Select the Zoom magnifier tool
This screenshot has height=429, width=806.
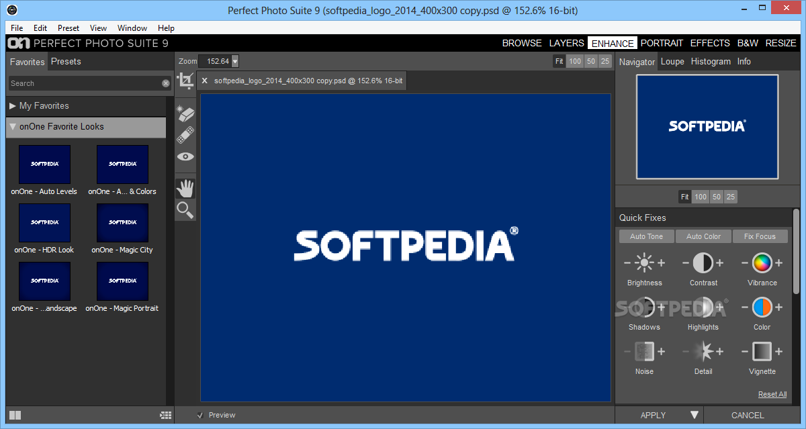[185, 210]
